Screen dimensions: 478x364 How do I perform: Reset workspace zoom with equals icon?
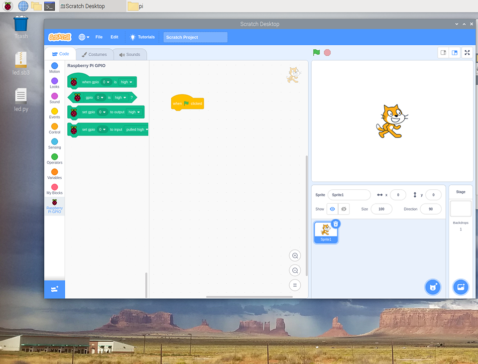295,285
